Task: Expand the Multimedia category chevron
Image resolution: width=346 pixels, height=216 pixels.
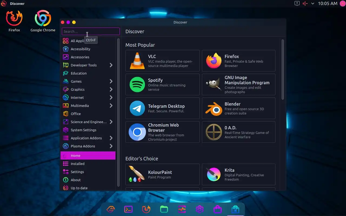Action: pyautogui.click(x=111, y=106)
